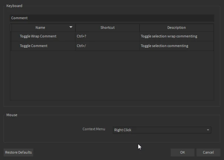The height and width of the screenshot is (160, 224).
Task: Select the Toggle Wrap Comment row
Action: click(38, 36)
